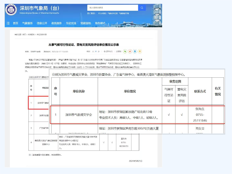Click the 气象材料证明 hot-search link
This screenshot has width=232, height=174.
tap(113, 13)
